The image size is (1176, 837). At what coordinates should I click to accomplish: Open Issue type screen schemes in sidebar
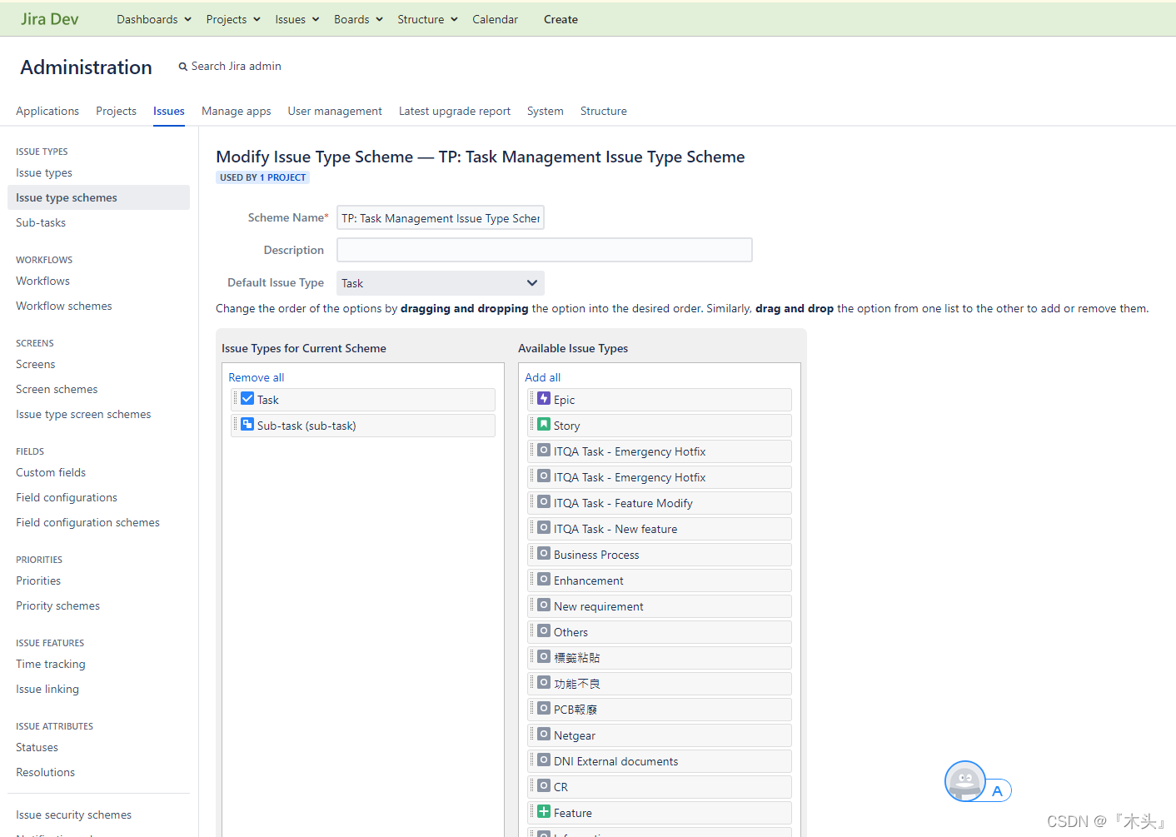point(83,414)
